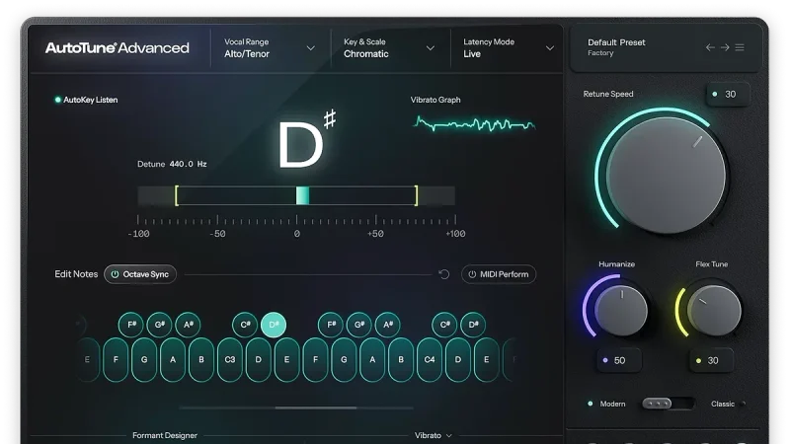The width and height of the screenshot is (790, 444).
Task: Open the Key & Scale dropdown
Action: click(389, 47)
